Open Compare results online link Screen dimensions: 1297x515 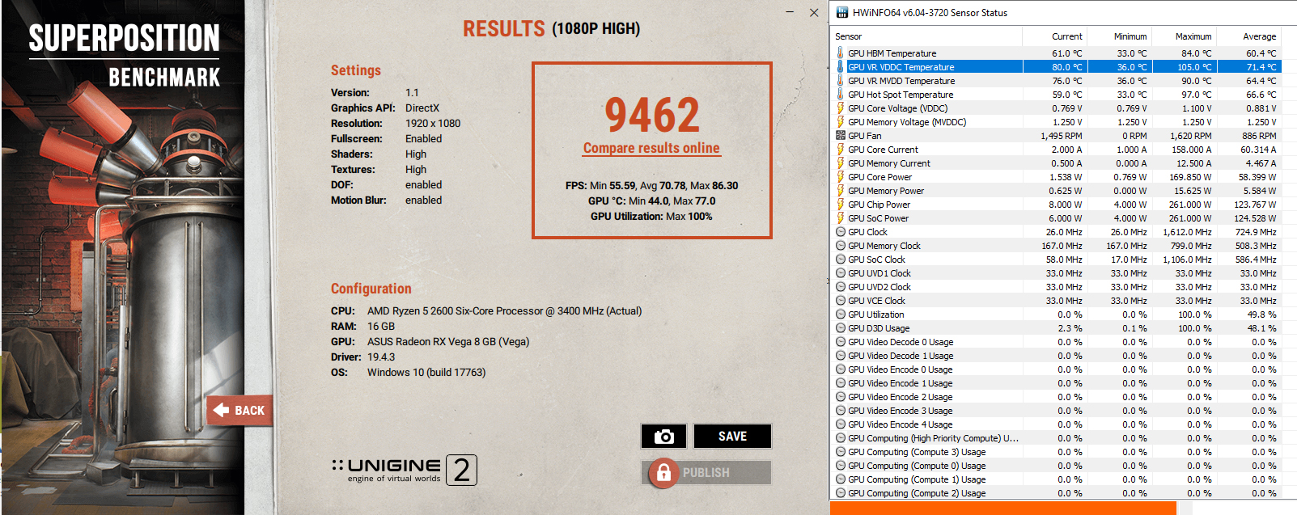[x=651, y=148]
